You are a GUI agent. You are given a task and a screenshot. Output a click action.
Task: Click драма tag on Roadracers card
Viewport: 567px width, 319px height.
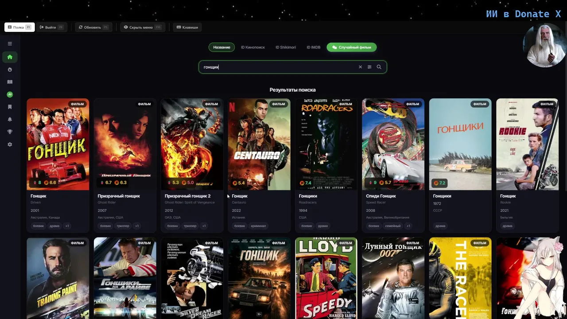click(x=323, y=226)
